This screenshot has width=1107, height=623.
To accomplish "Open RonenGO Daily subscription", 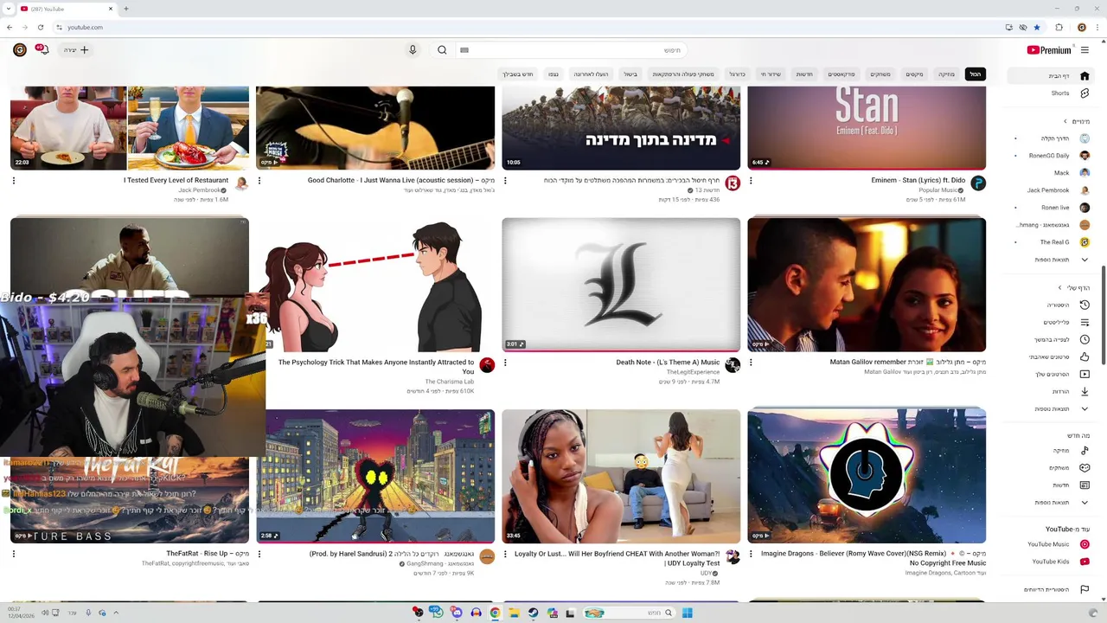I will (x=1051, y=156).
